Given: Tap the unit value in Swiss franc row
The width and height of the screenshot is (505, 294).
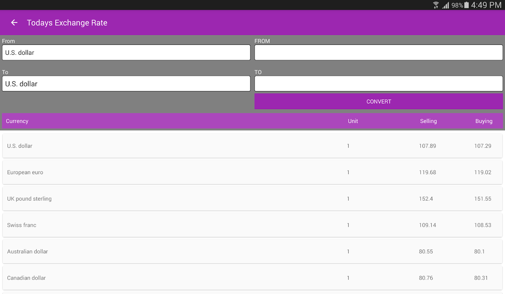Looking at the screenshot, I should 348,225.
